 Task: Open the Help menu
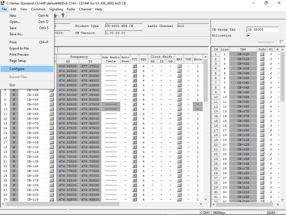[x=99, y=9]
